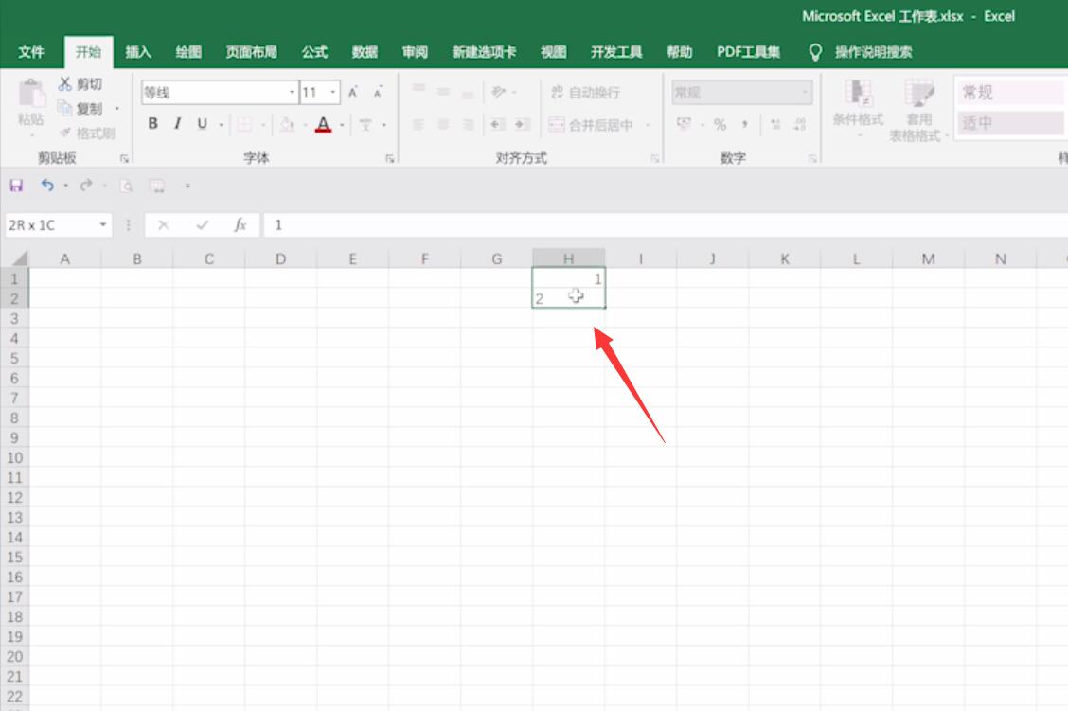Image resolution: width=1068 pixels, height=711 pixels.
Task: Toggle Merge & Center (合并后居中)
Action: [x=591, y=125]
